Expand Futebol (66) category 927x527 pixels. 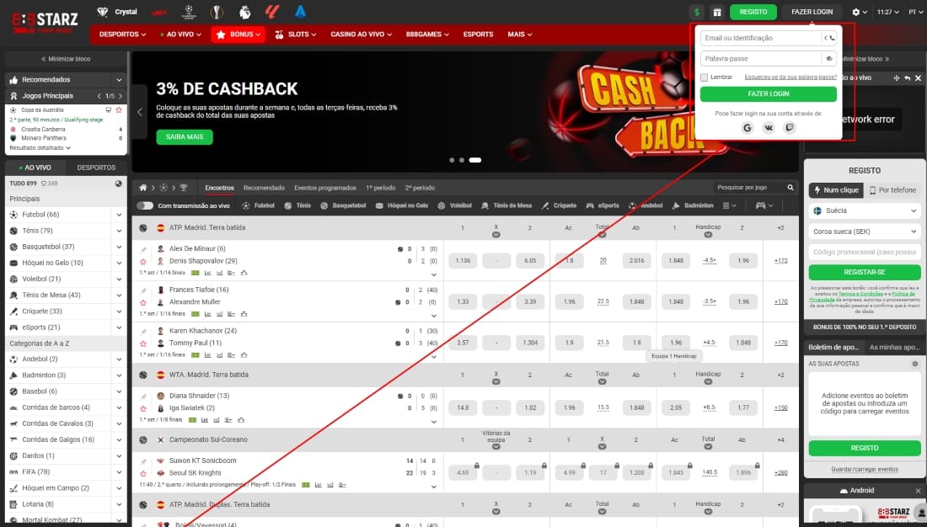click(119, 215)
